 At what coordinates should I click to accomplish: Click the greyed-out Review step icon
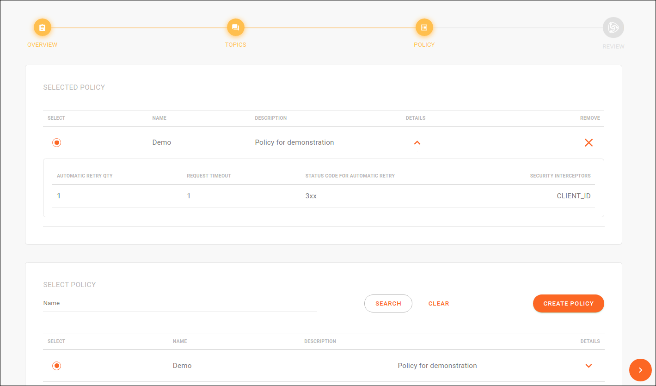click(613, 28)
